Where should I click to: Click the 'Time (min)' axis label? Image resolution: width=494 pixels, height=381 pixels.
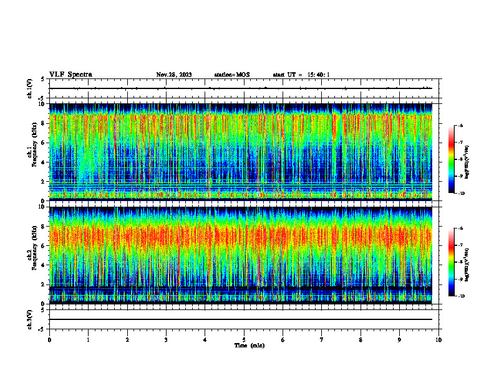coord(249,346)
